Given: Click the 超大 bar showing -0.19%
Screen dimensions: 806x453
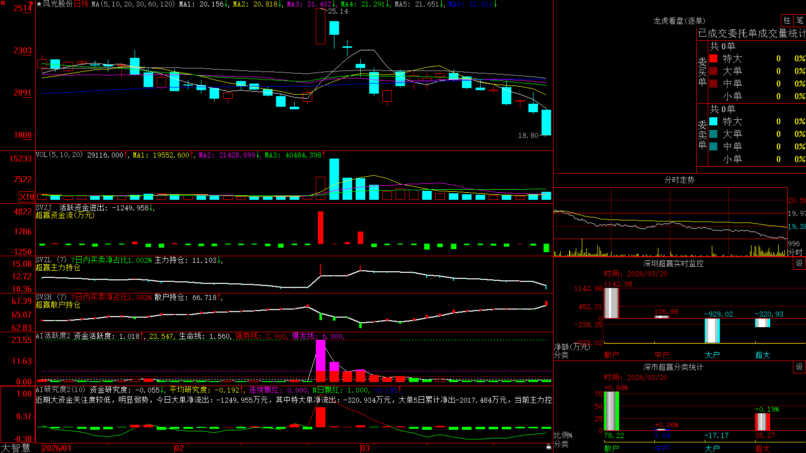Looking at the screenshot, I should click(762, 422).
